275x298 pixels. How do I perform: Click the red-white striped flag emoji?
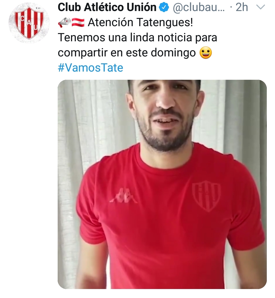tap(78, 23)
